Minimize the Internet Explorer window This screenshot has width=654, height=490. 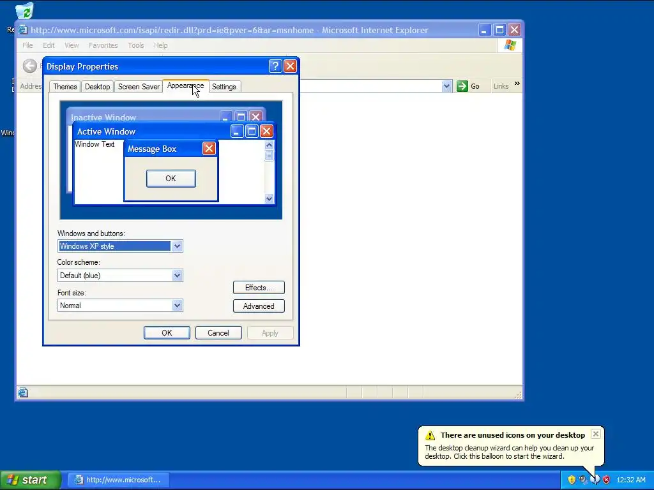coord(484,30)
